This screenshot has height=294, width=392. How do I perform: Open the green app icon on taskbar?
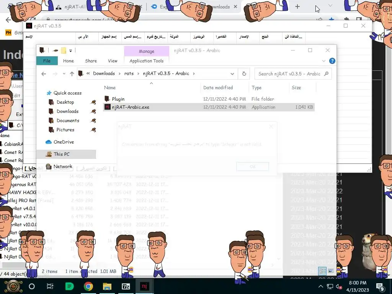point(69,286)
